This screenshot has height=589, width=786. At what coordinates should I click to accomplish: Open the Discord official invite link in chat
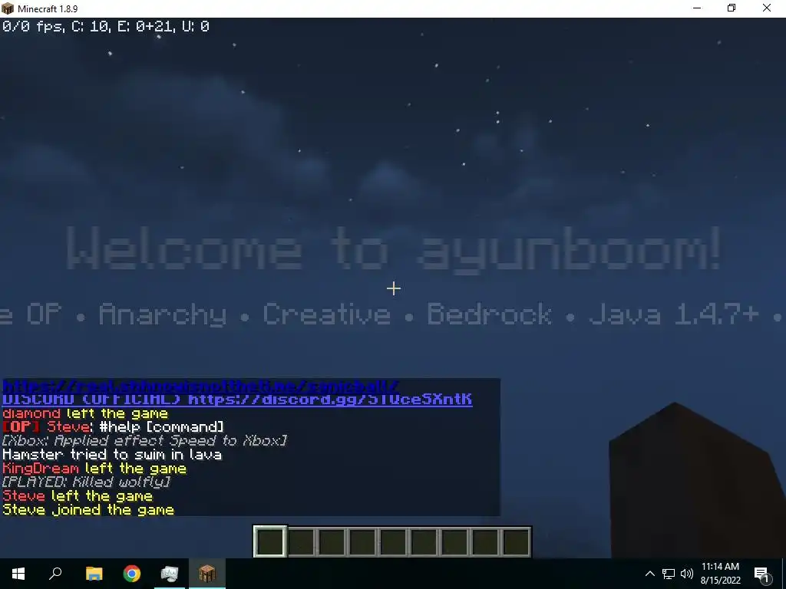237,399
